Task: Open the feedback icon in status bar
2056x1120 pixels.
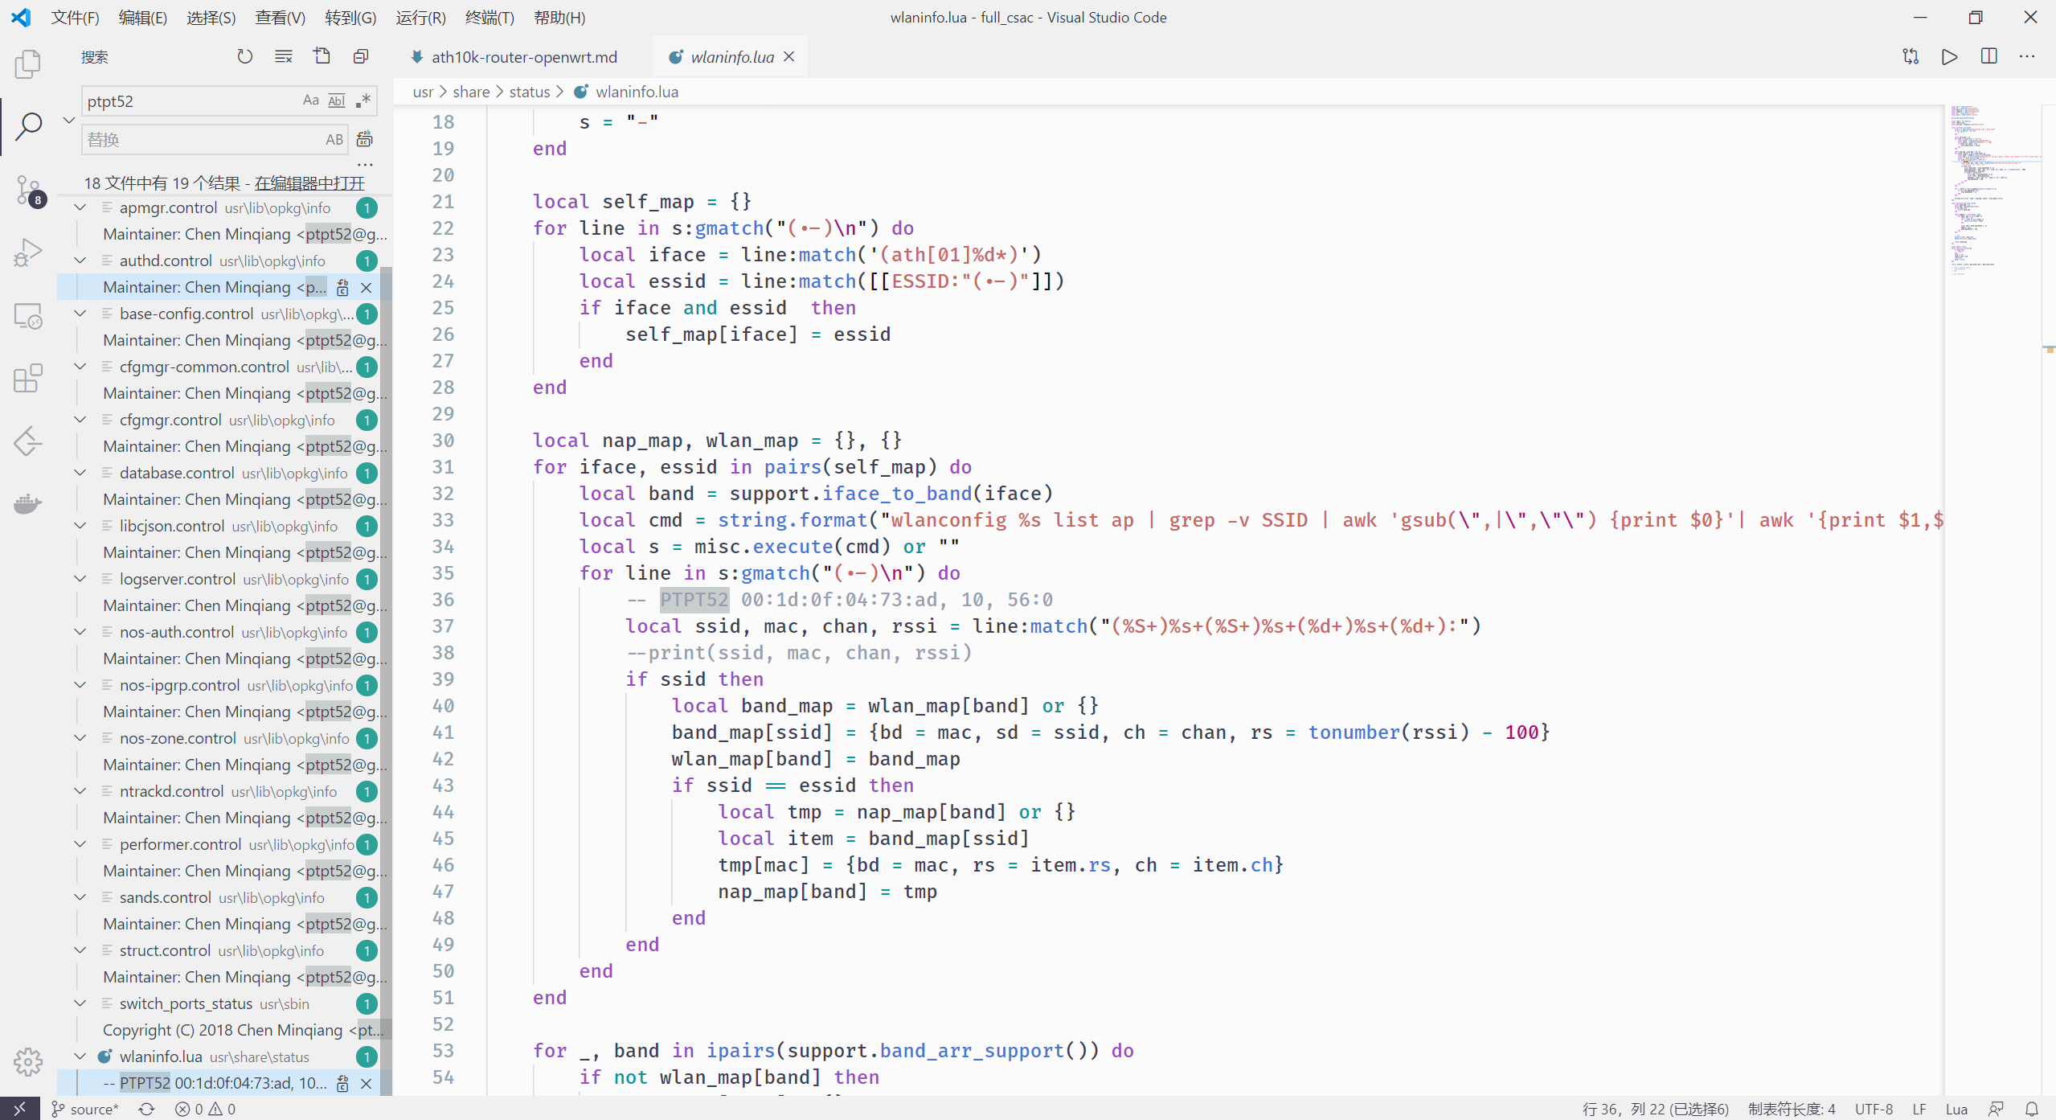Action: 1997,1109
